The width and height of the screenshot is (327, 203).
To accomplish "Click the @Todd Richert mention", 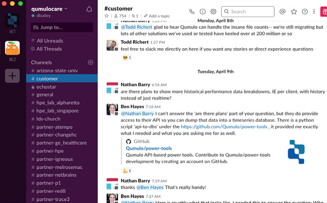I will (137, 27).
